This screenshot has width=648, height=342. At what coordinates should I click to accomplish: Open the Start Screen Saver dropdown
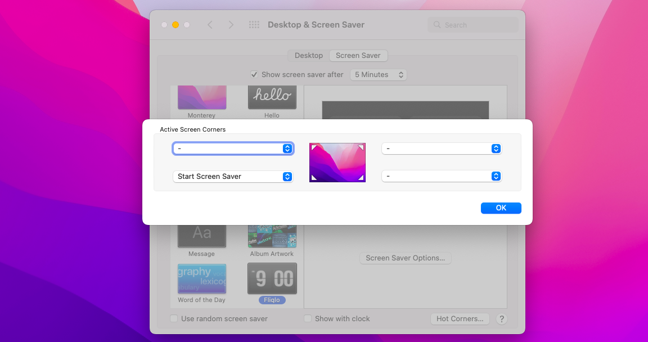[x=233, y=176]
